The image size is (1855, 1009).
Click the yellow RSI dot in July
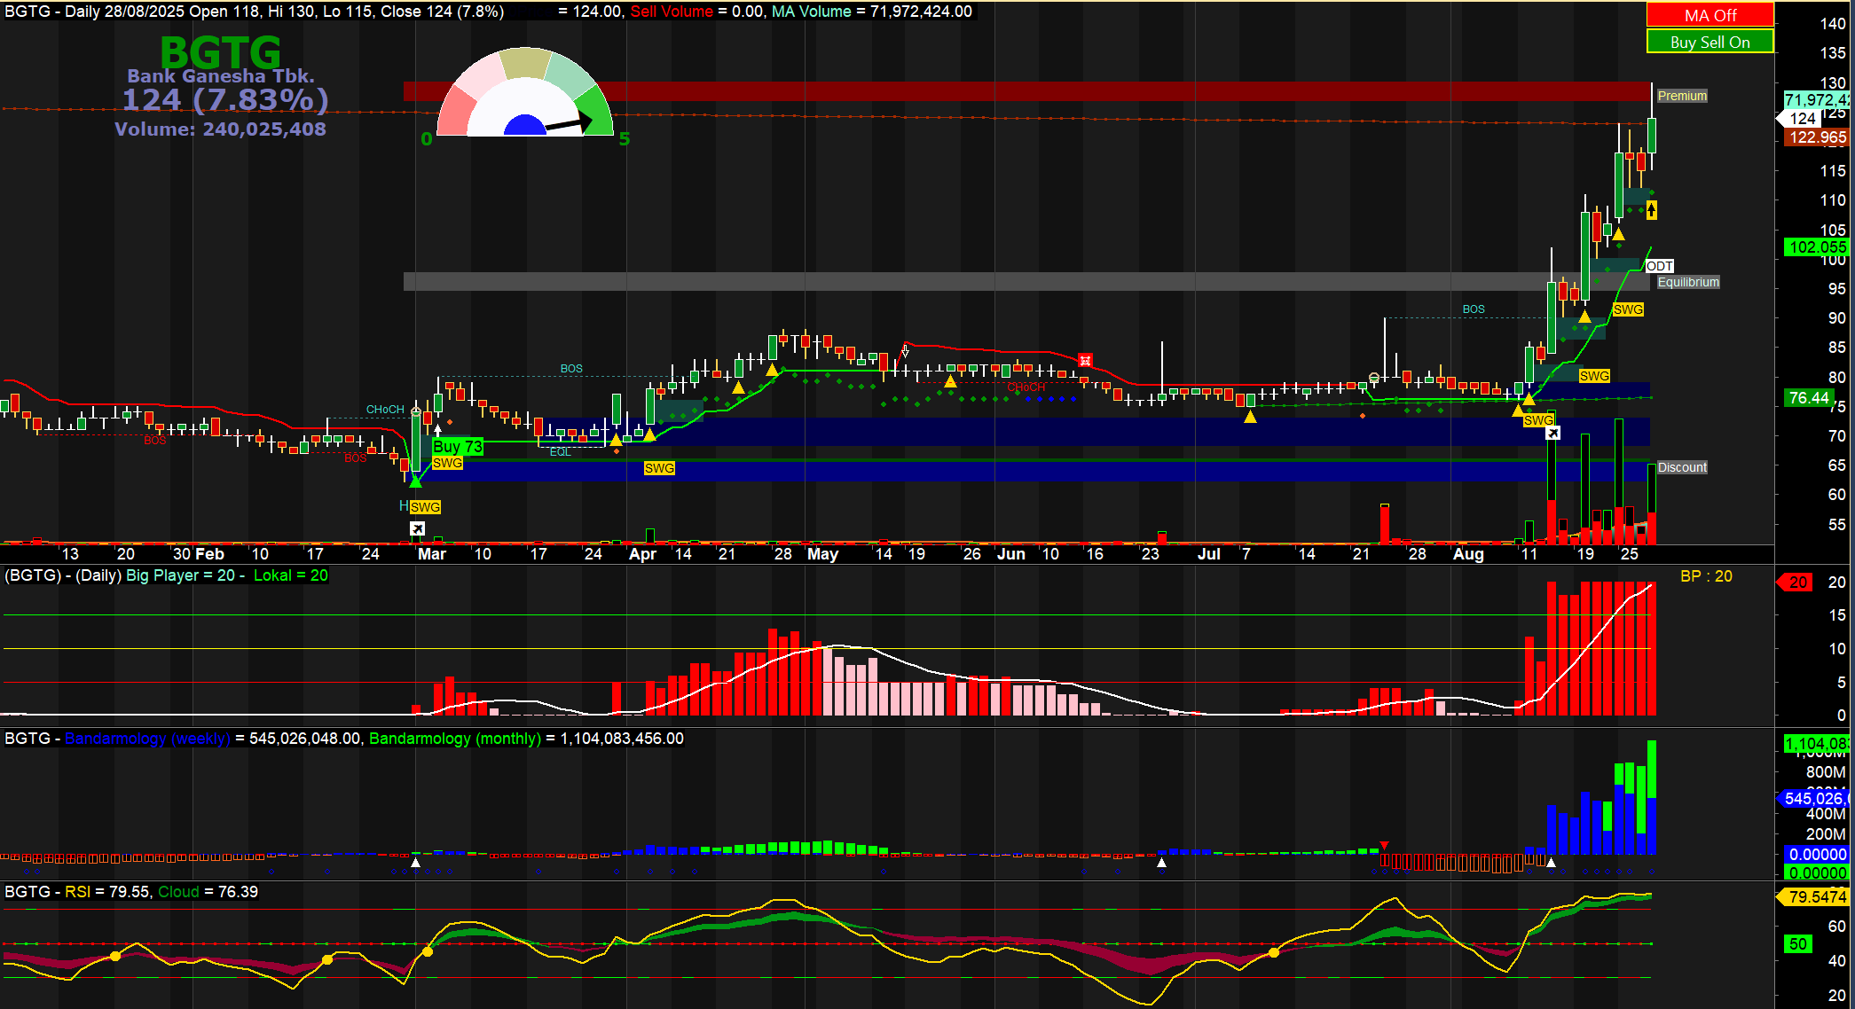click(x=1274, y=952)
